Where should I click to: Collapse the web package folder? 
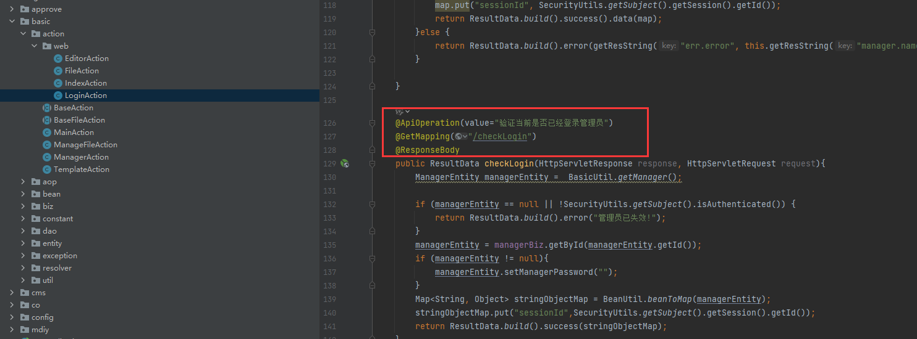35,46
